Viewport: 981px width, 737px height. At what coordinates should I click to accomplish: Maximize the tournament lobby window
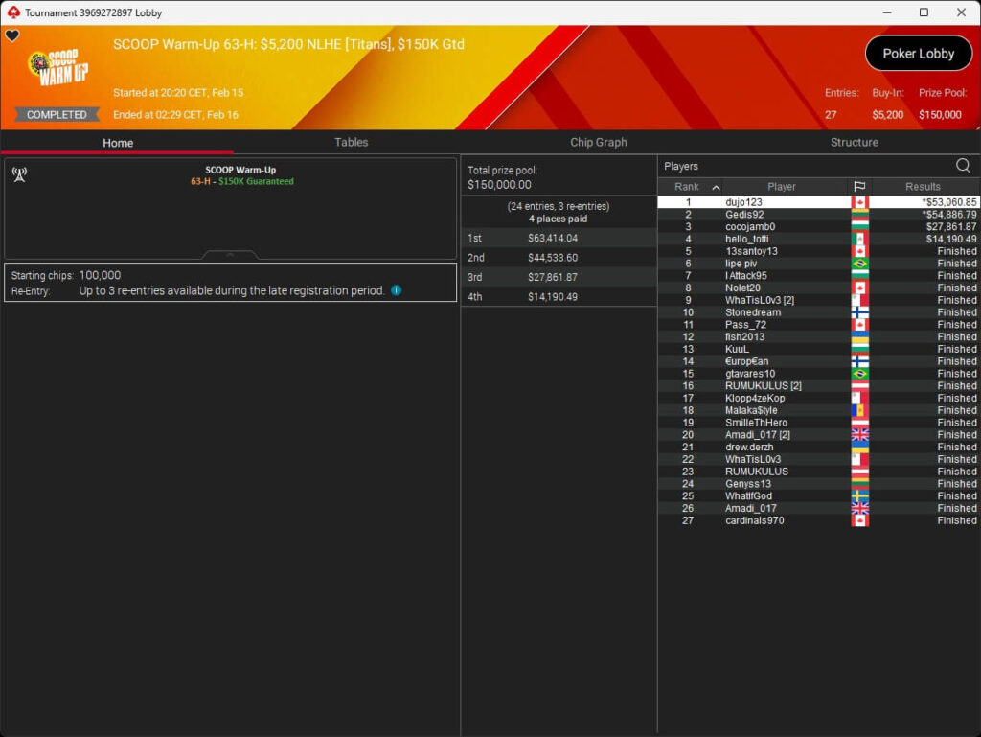tap(924, 12)
